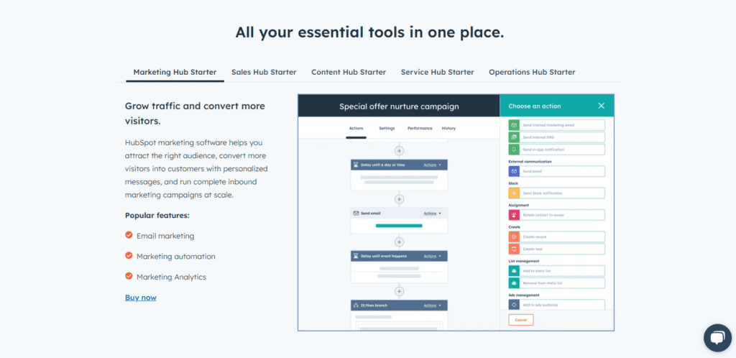Click the pink Rotate contact to owner icon
736x358 pixels.
tap(514, 215)
